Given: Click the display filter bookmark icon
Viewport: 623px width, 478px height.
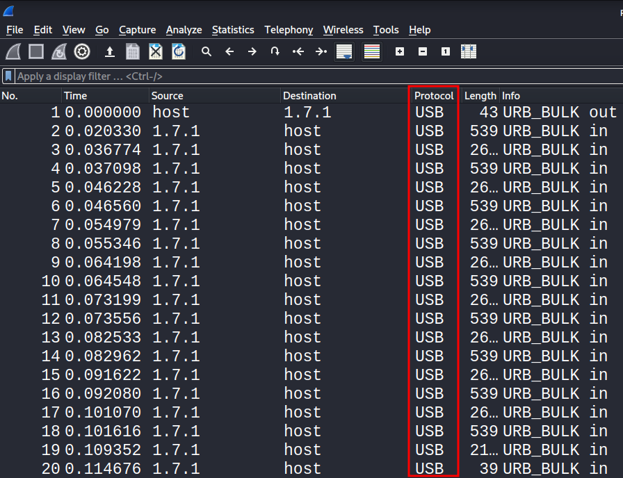Looking at the screenshot, I should 8,76.
